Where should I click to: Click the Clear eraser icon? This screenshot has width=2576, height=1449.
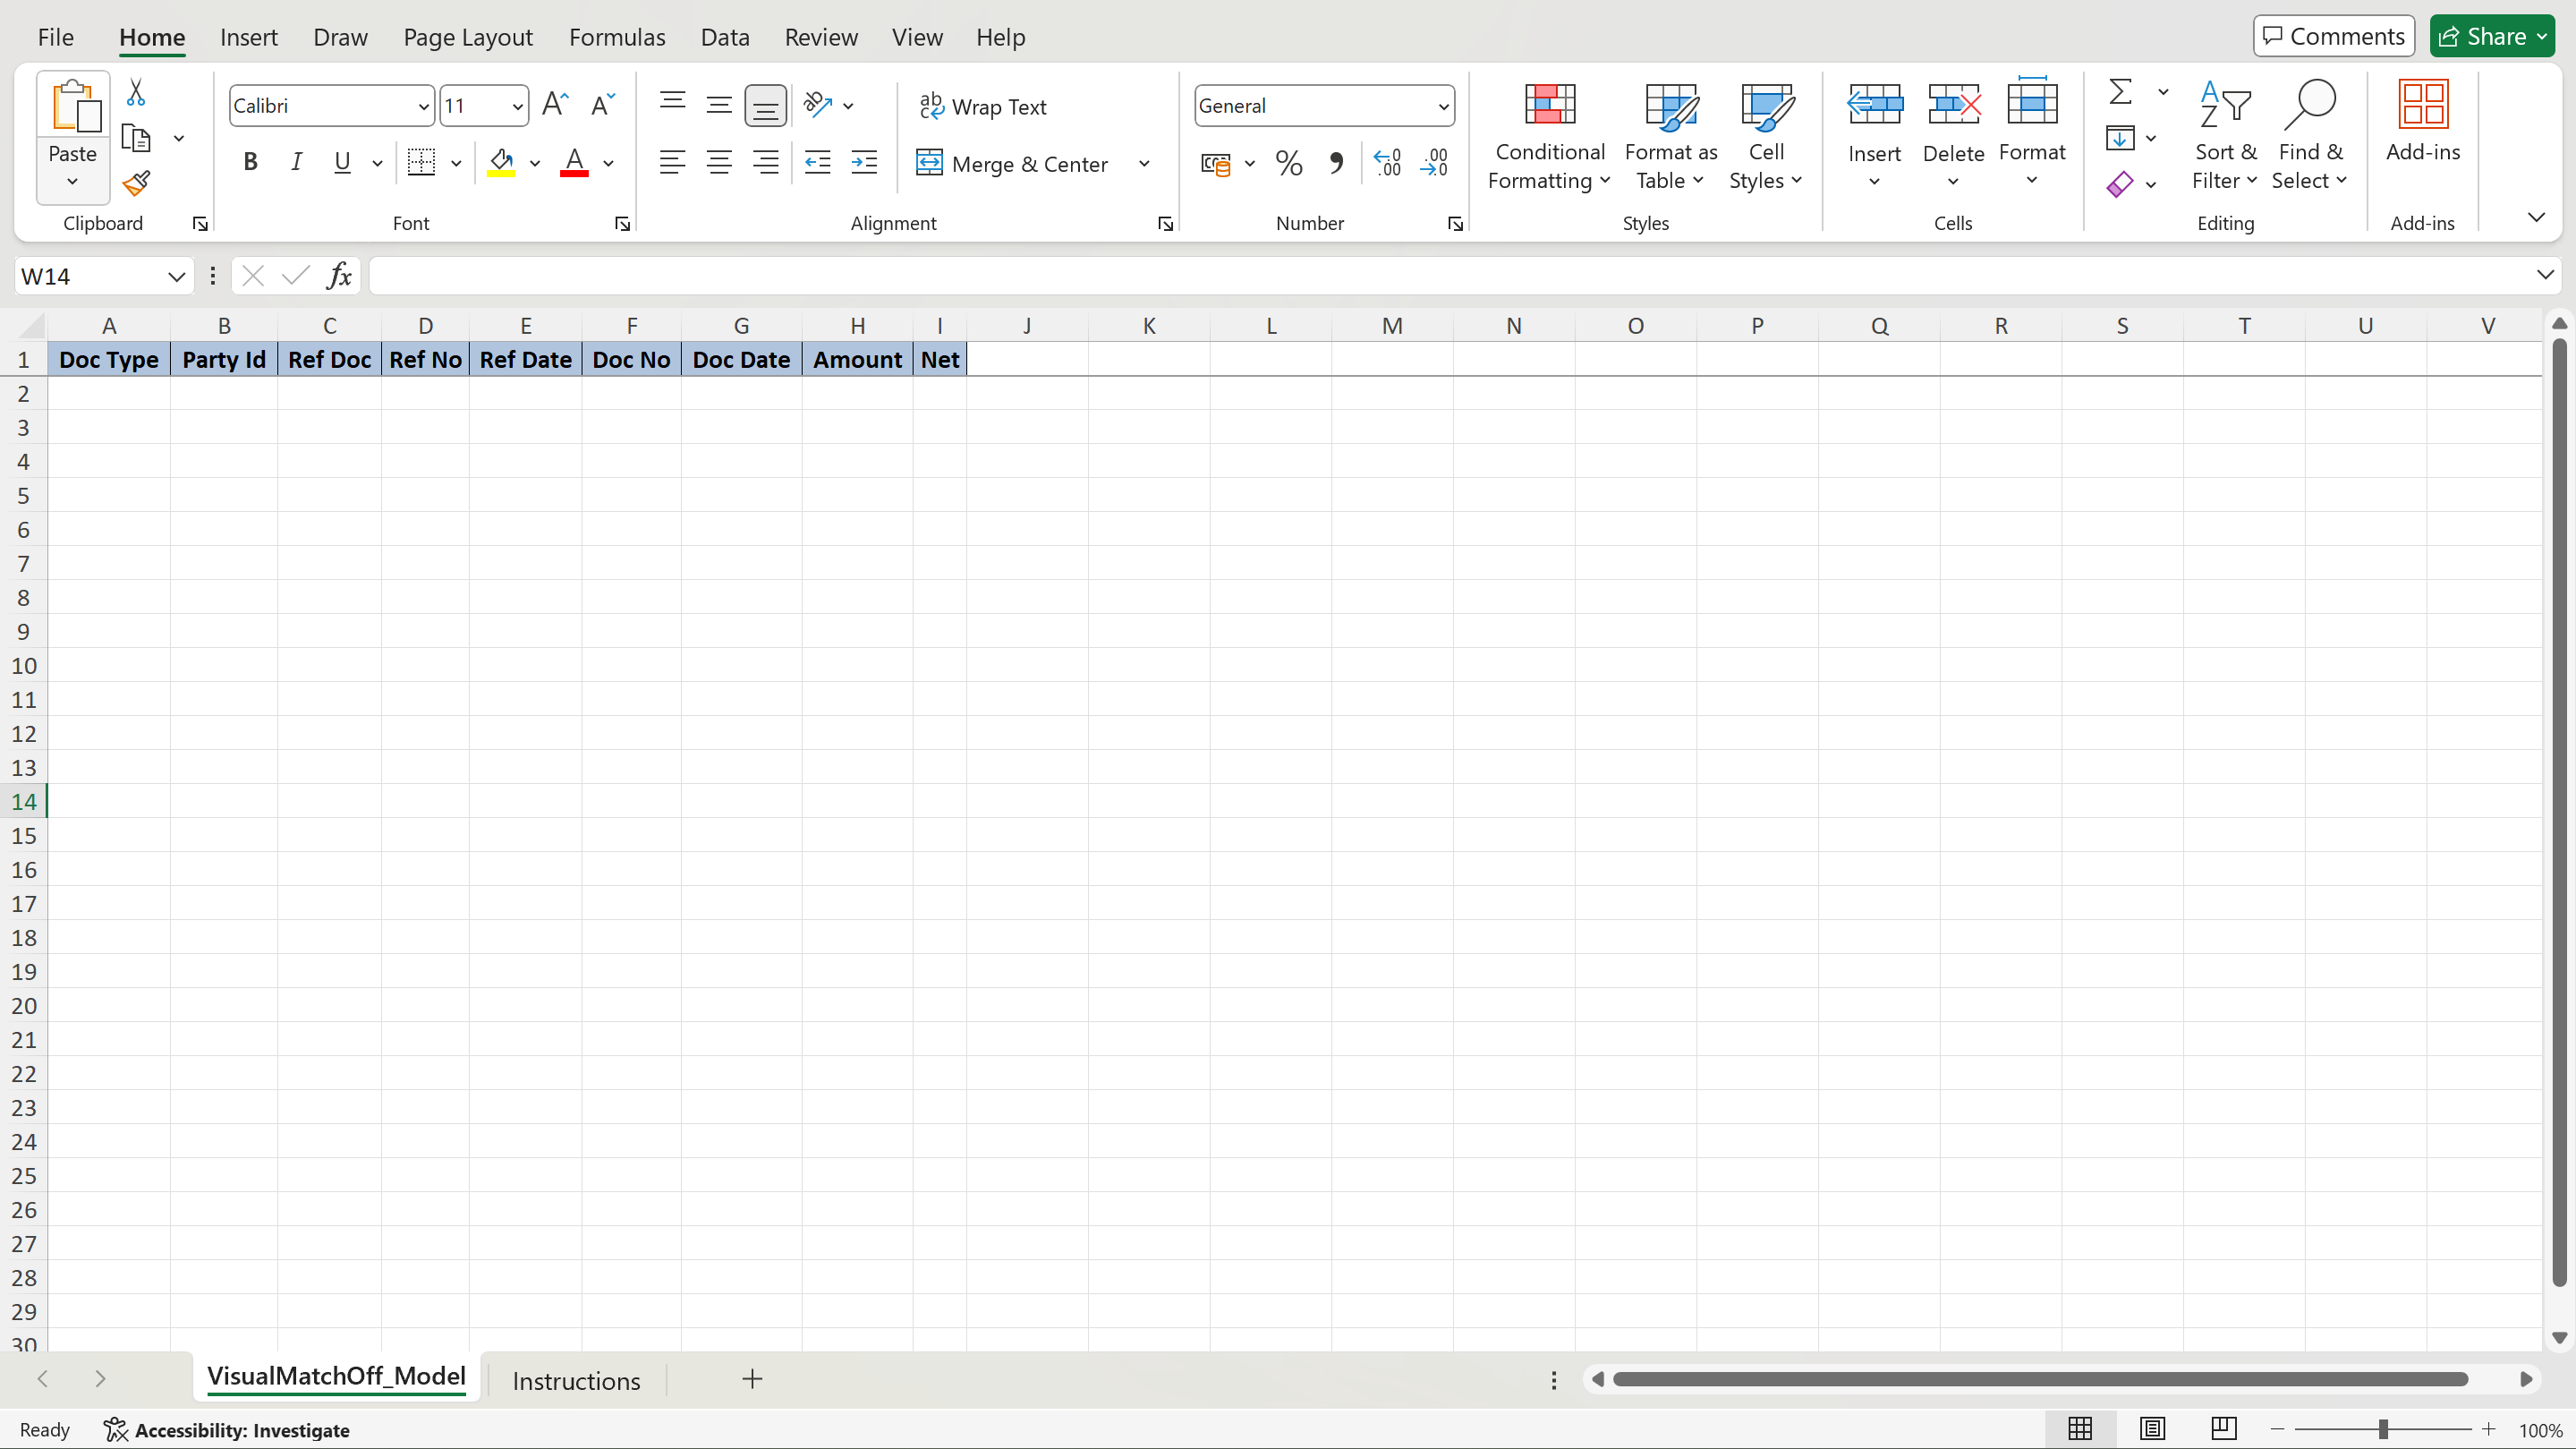[x=2119, y=184]
